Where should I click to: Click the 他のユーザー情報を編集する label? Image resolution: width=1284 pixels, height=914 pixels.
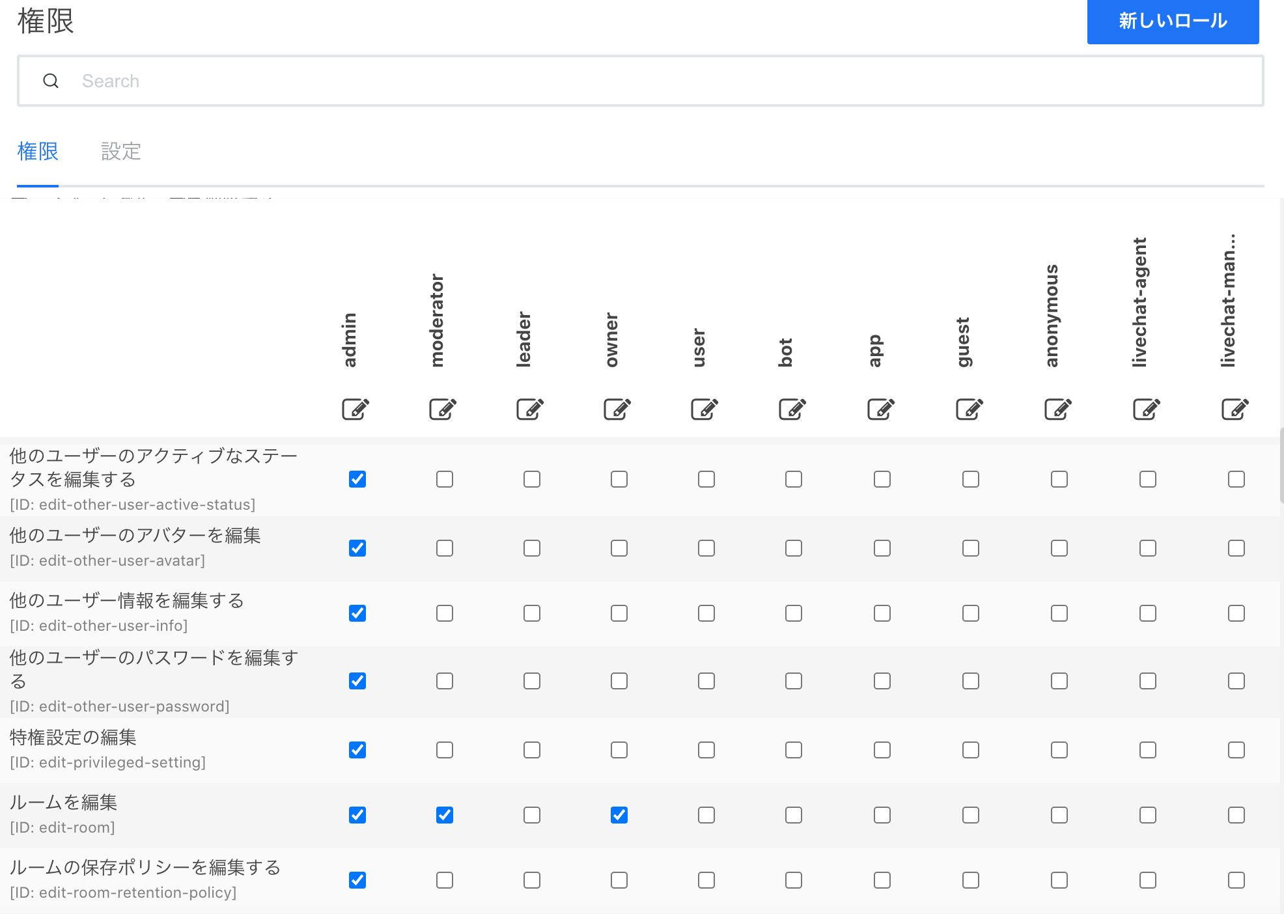click(x=127, y=600)
